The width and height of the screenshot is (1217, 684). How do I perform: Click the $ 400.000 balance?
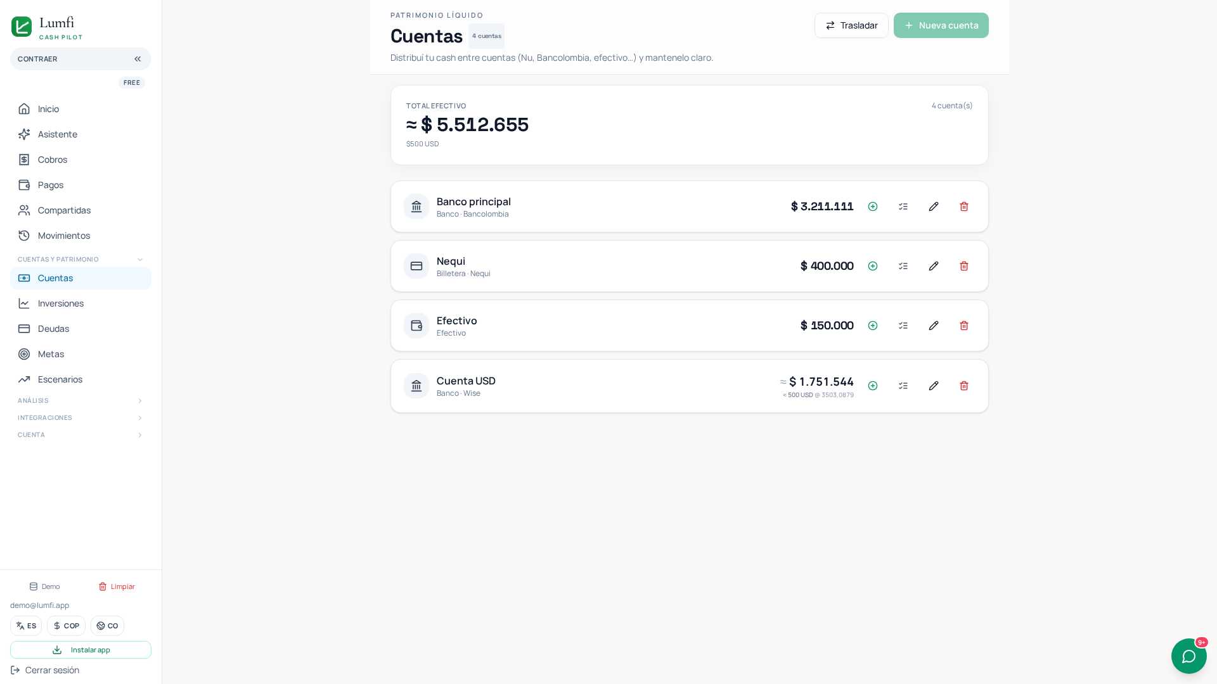coord(827,266)
